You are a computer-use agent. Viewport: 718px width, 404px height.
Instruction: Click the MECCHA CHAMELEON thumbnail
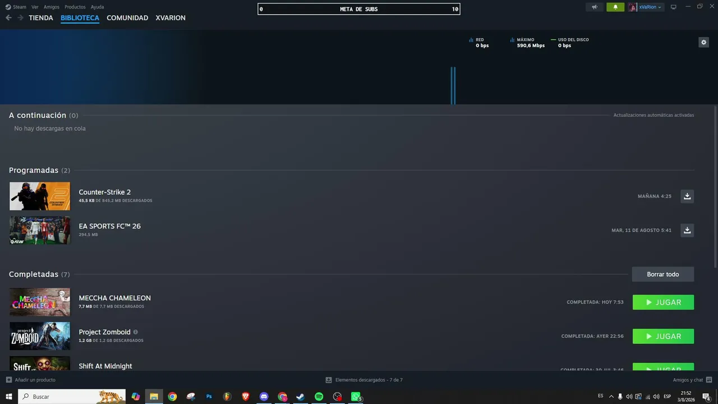click(40, 302)
